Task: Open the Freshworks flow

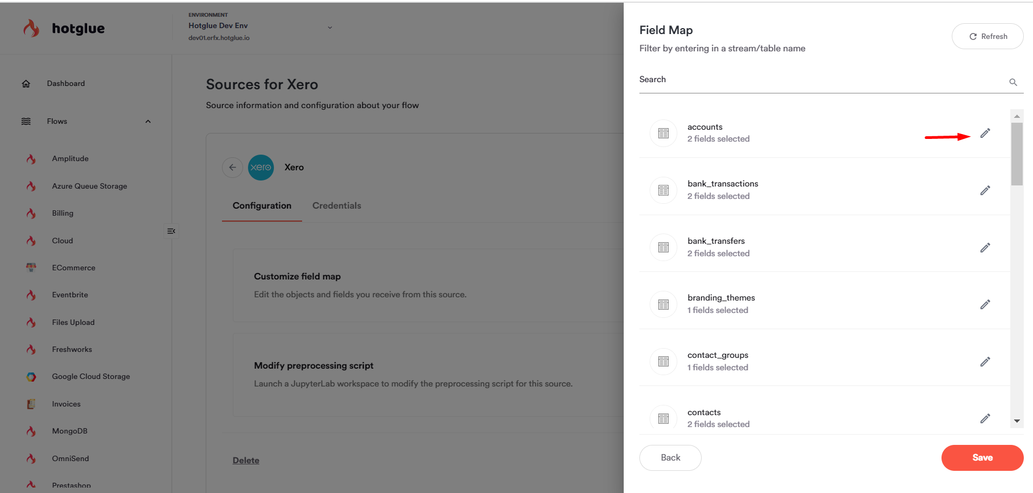Action: coord(72,349)
